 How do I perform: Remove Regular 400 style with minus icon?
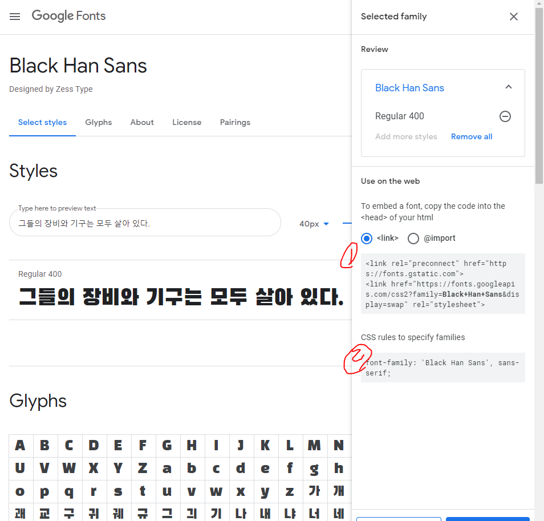[x=505, y=116]
